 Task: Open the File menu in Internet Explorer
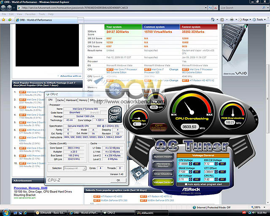[4, 14]
